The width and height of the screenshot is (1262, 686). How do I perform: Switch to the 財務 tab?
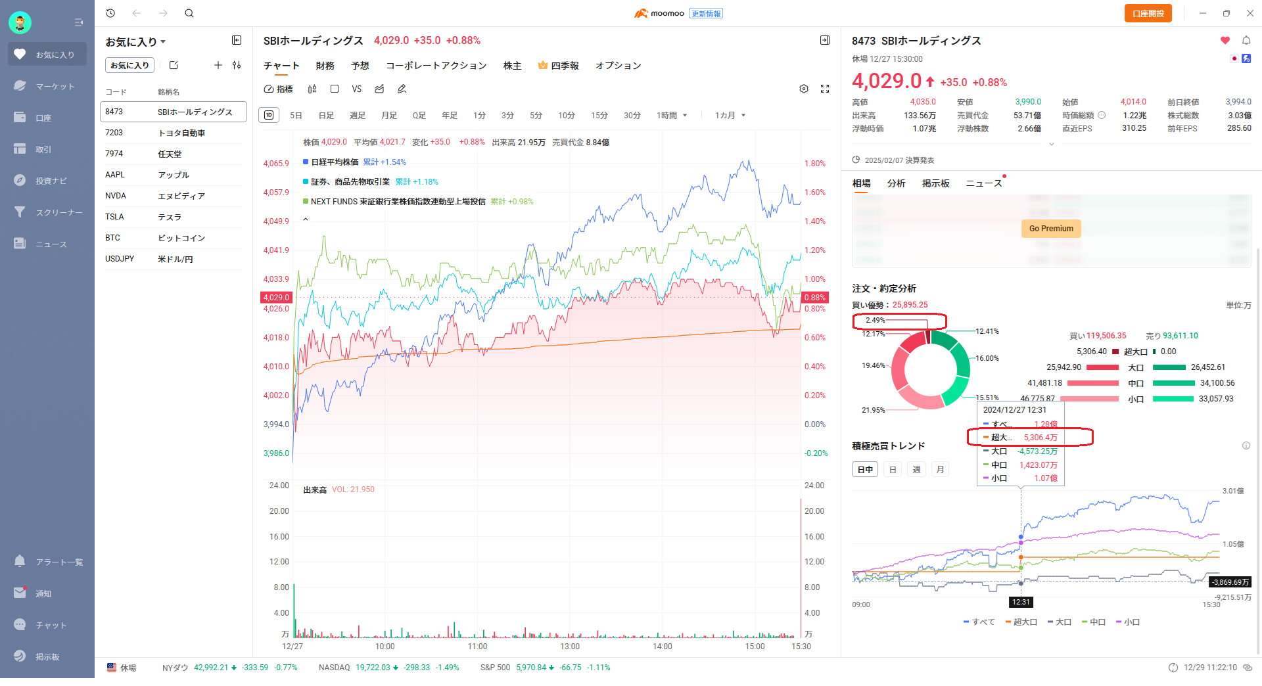[x=325, y=65]
